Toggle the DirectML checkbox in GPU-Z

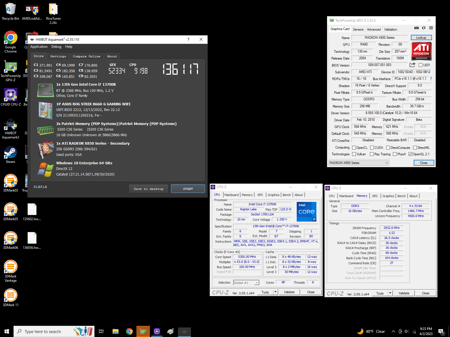(x=415, y=148)
